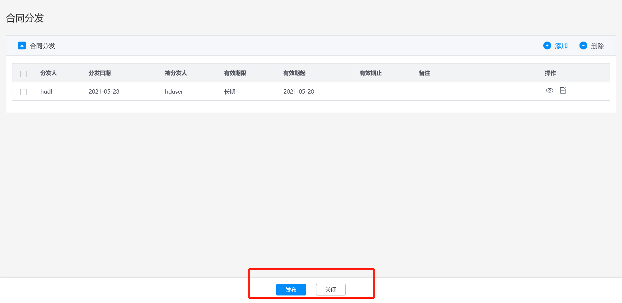Click the 添加 text link
Image resolution: width=622 pixels, height=303 pixels.
[x=561, y=46]
